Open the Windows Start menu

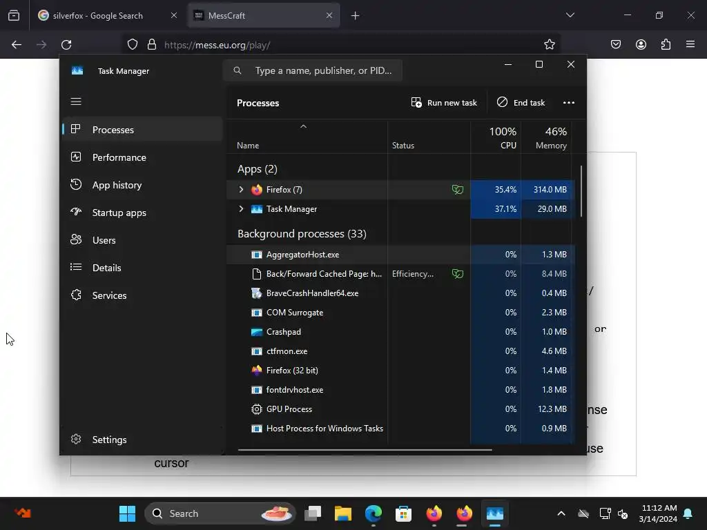pos(127,513)
